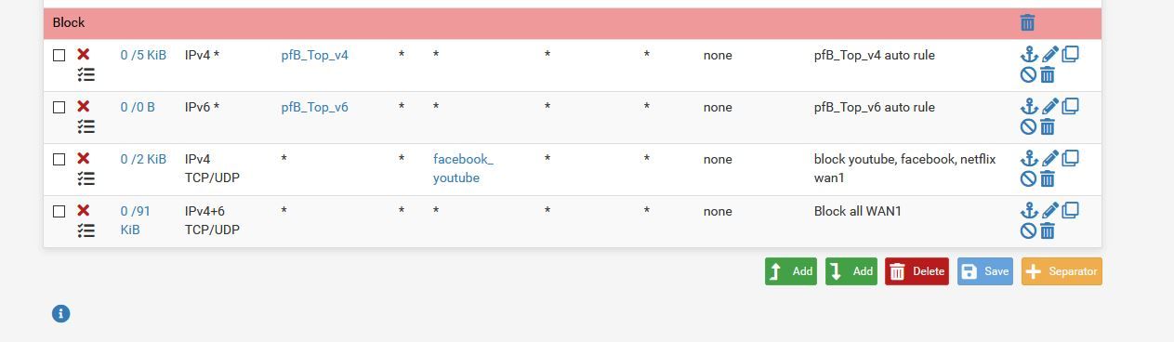Click red X block icon of facebook_youtube rule
Viewport: 1174px width, 342px height.
(83, 159)
